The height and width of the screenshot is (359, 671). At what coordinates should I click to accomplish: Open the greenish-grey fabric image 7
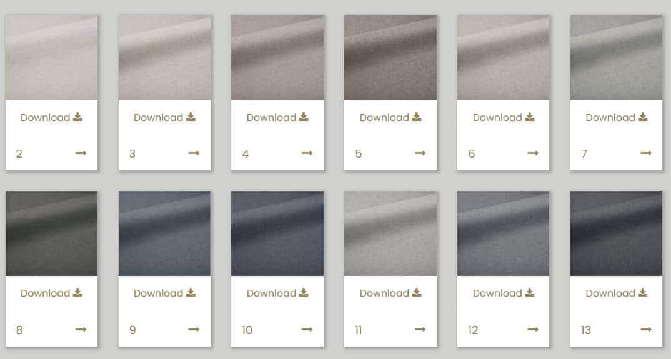click(x=616, y=57)
